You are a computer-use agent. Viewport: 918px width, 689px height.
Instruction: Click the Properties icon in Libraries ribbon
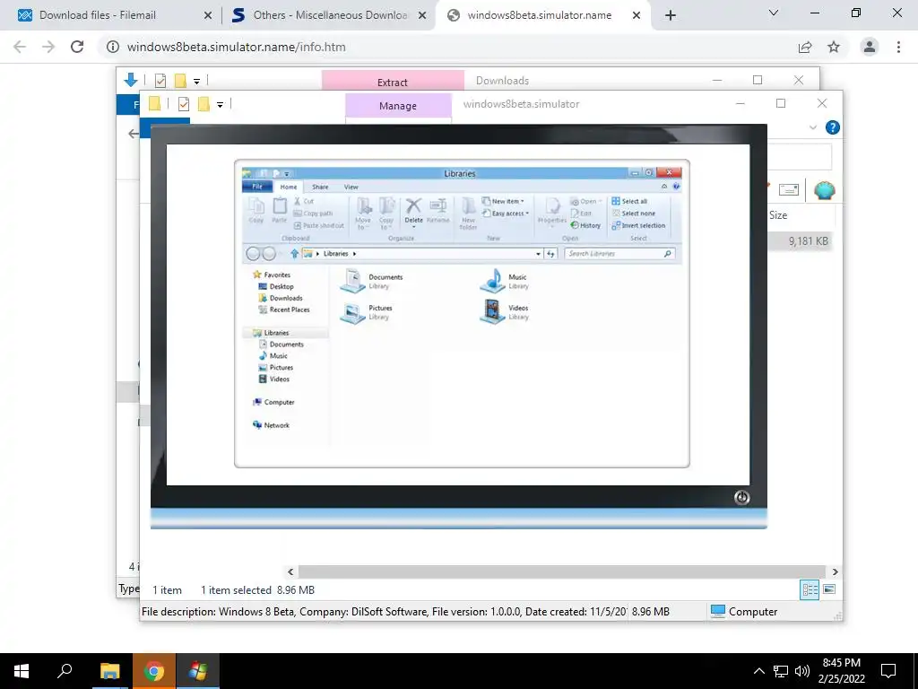tap(552, 211)
